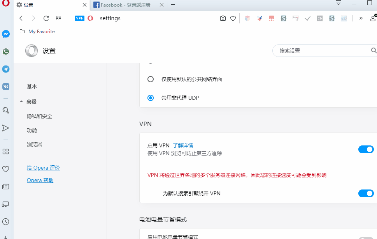Screen dimensions: 377x239
Task: Click the Opera 帮助 link
Action: [x=40, y=181]
